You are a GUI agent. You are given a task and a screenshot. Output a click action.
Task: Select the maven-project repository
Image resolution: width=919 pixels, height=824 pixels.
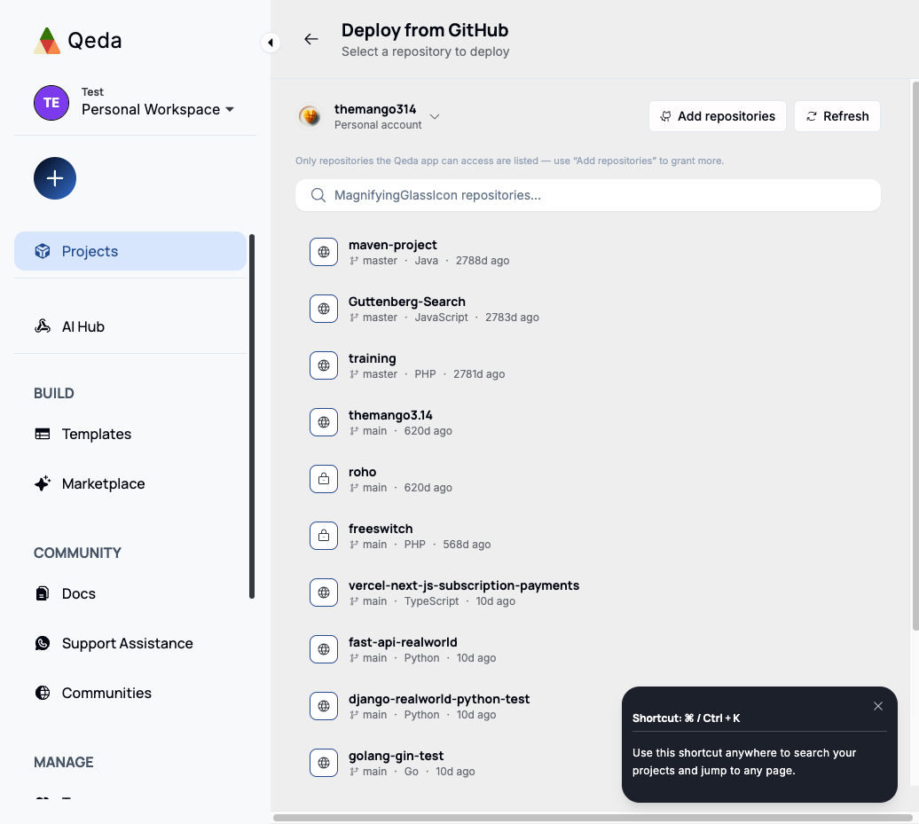click(x=588, y=252)
